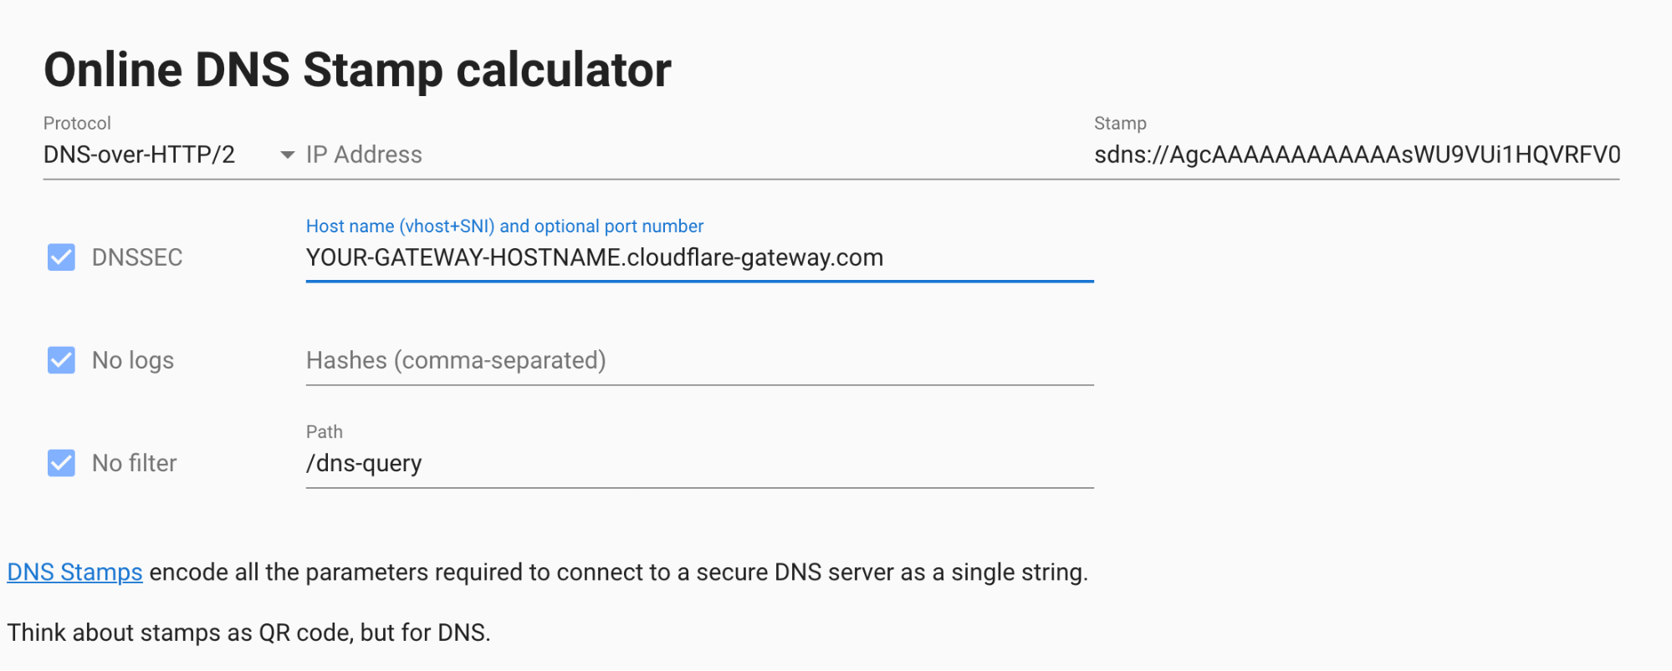Click the DNSSEC label text
The height and width of the screenshot is (671, 1672).
click(x=137, y=257)
